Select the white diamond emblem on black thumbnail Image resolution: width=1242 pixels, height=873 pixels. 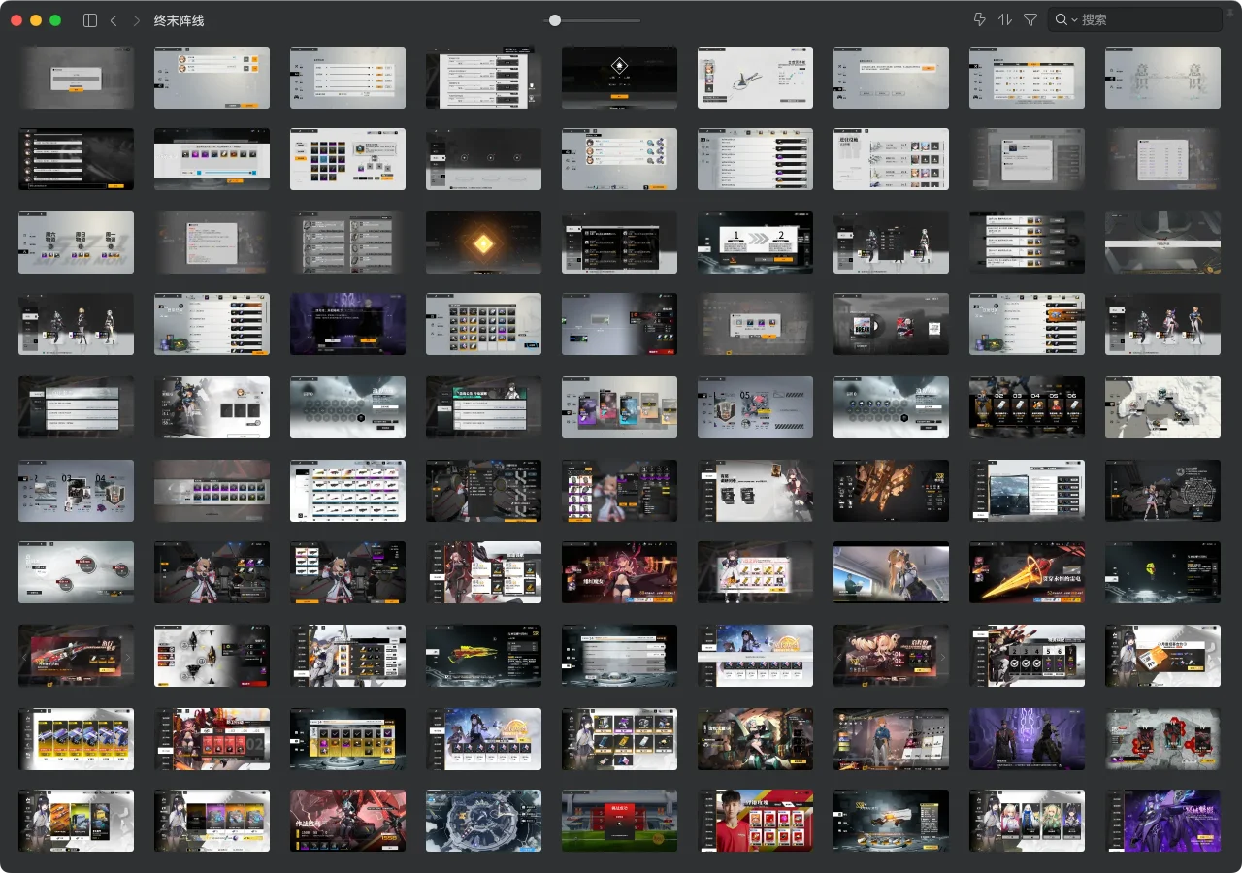pyautogui.click(x=619, y=78)
